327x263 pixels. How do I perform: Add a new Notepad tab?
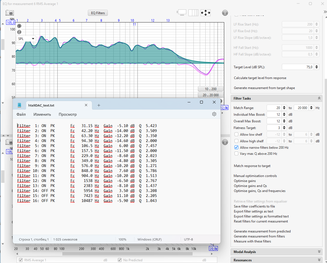[x=99, y=105]
